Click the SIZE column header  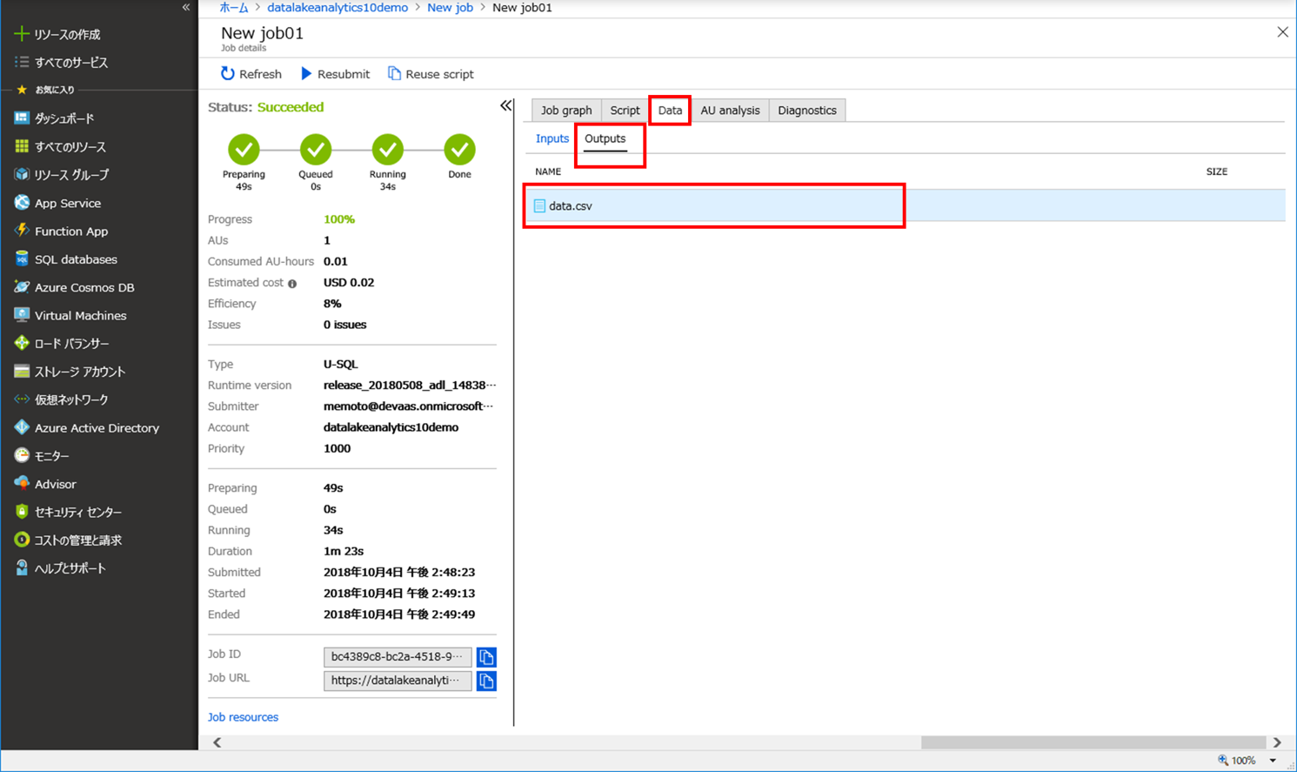(x=1217, y=171)
